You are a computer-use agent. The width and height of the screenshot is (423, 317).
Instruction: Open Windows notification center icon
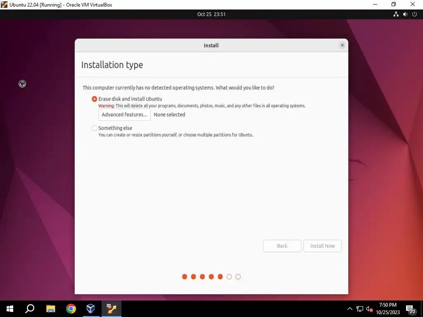tap(411, 309)
